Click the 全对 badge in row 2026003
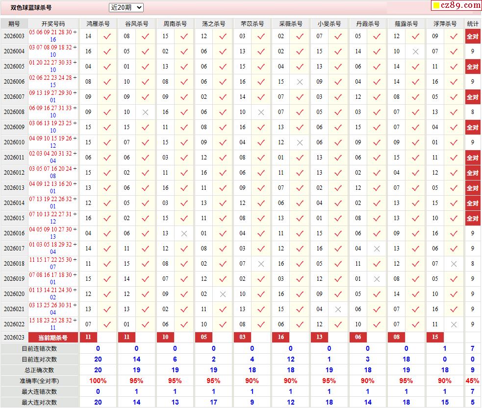Image resolution: width=482 pixels, height=408 pixels. pos(472,36)
